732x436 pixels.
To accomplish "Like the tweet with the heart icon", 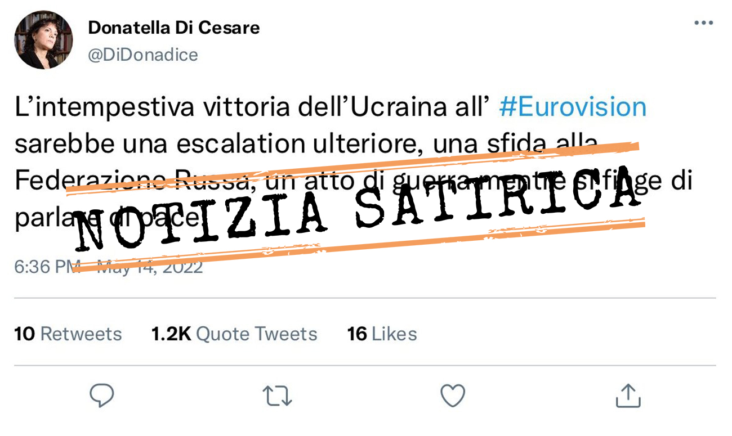I will (453, 395).
